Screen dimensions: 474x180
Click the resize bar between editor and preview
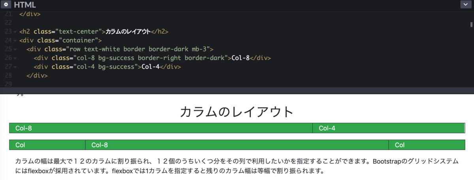click(x=237, y=90)
